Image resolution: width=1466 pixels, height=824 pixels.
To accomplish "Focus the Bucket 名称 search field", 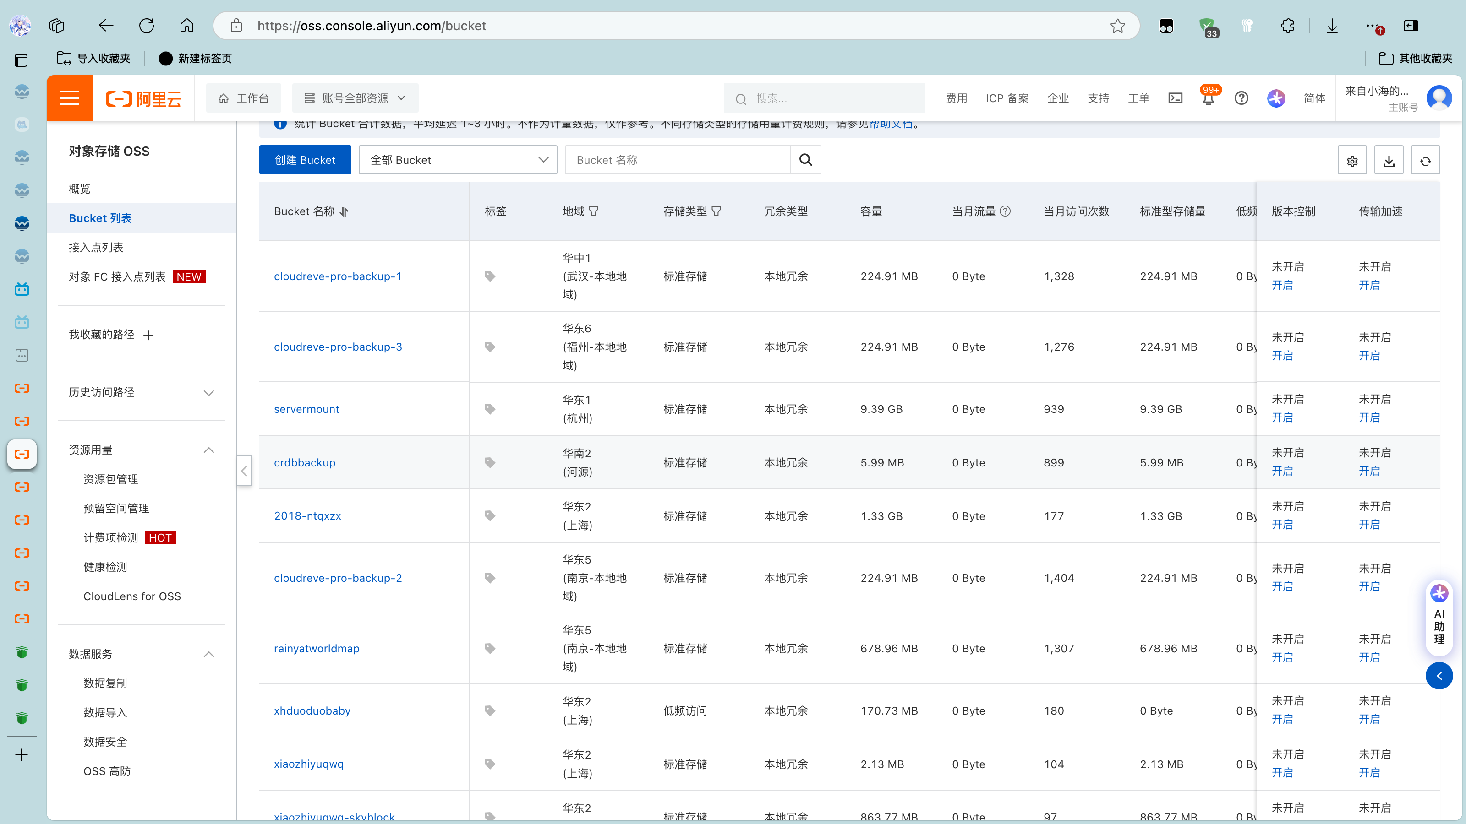I will [x=677, y=160].
